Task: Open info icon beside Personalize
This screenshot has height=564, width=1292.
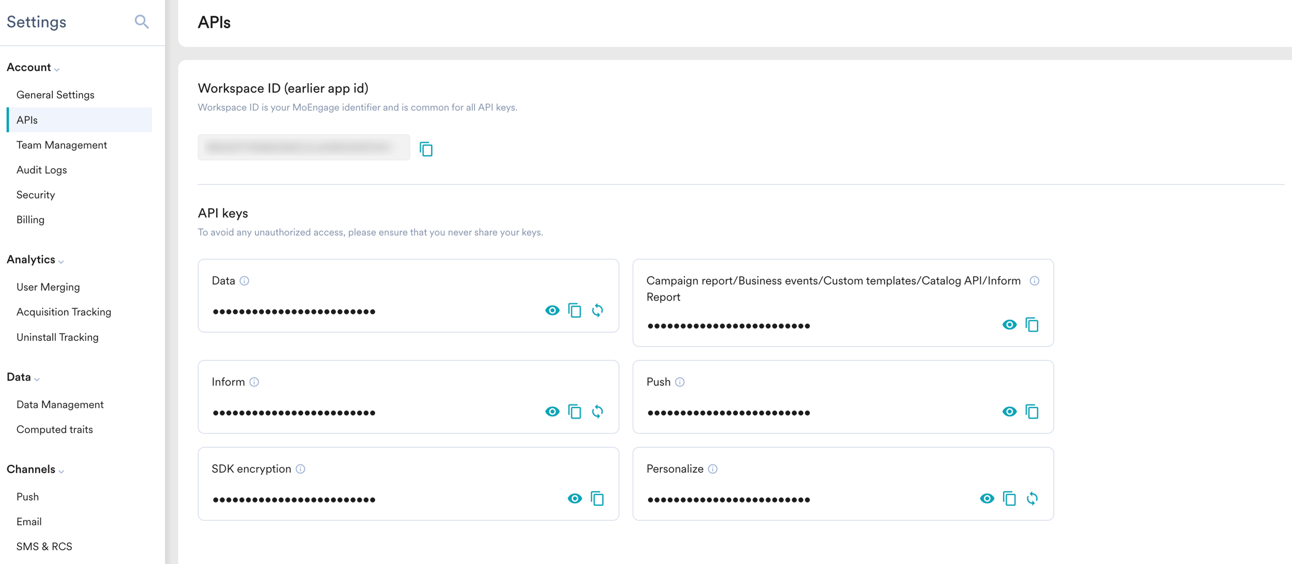Action: [x=713, y=469]
